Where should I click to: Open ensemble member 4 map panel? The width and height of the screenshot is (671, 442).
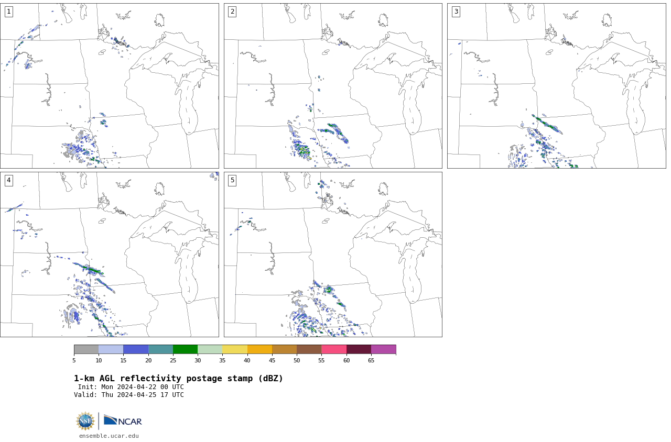pos(109,255)
